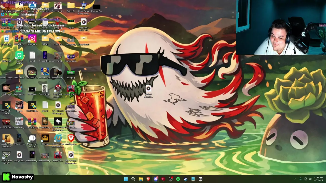Select the RAGEMulti (1).exe installer
The height and width of the screenshot is (183, 326).
point(6,108)
